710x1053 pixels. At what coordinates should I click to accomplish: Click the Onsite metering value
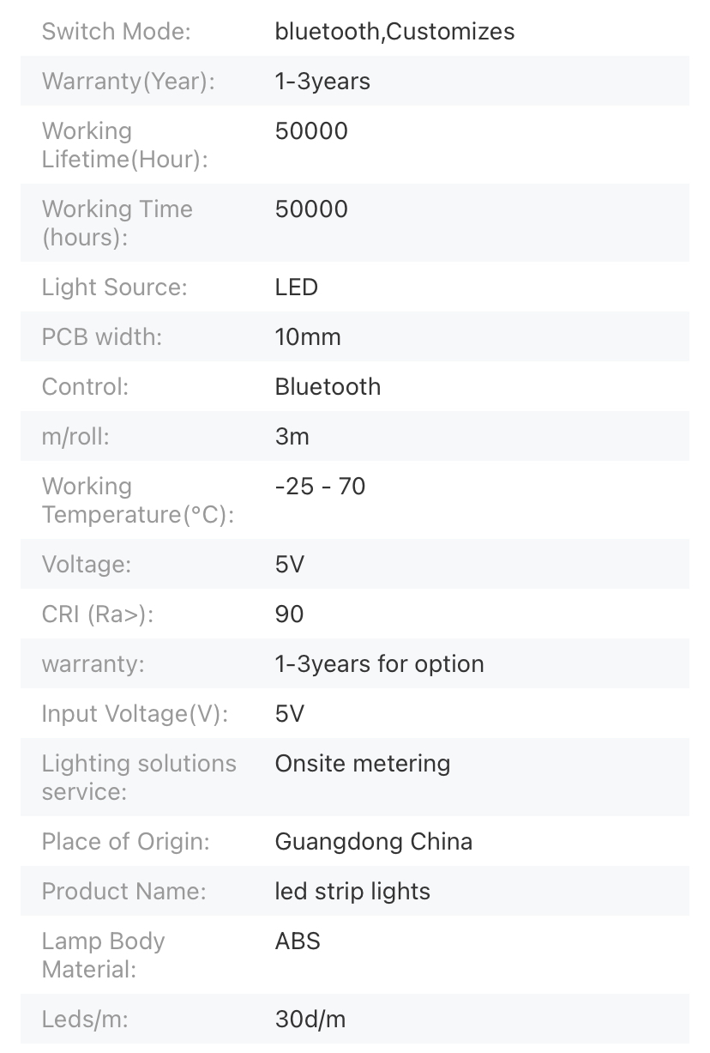pos(363,763)
